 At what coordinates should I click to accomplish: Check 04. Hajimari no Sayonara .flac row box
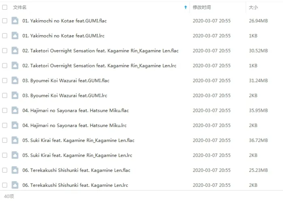(5, 111)
